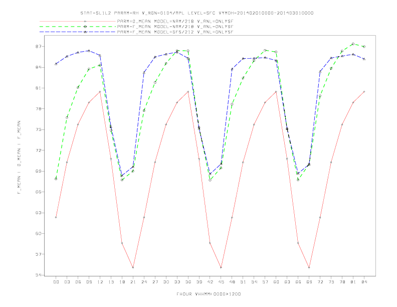Screen dimensions: 397x307
Task: Click the x-axis tick label 48
Action: click(232, 282)
